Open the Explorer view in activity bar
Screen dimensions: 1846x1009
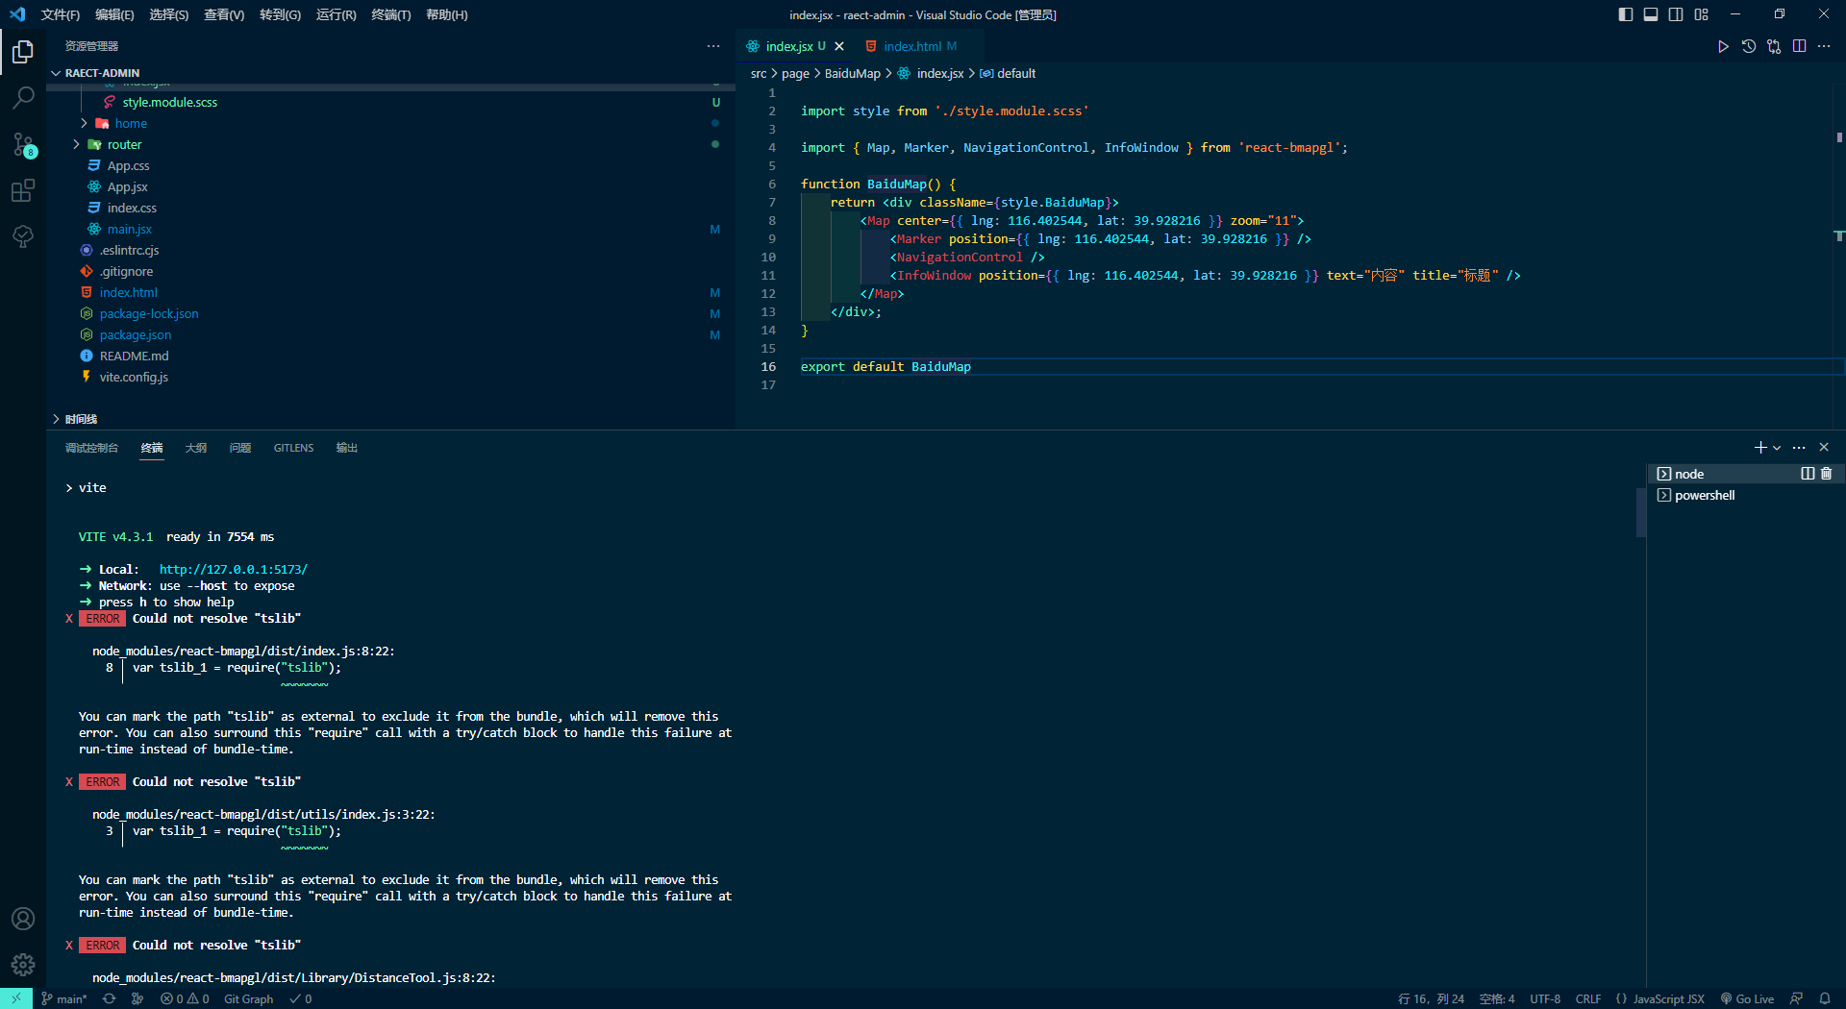(23, 51)
